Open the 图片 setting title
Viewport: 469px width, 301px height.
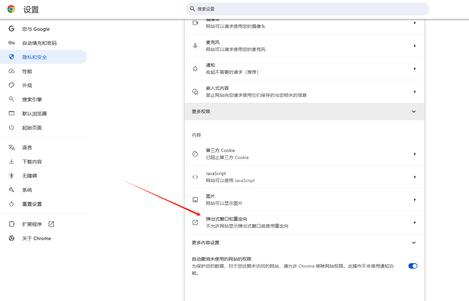click(x=210, y=196)
